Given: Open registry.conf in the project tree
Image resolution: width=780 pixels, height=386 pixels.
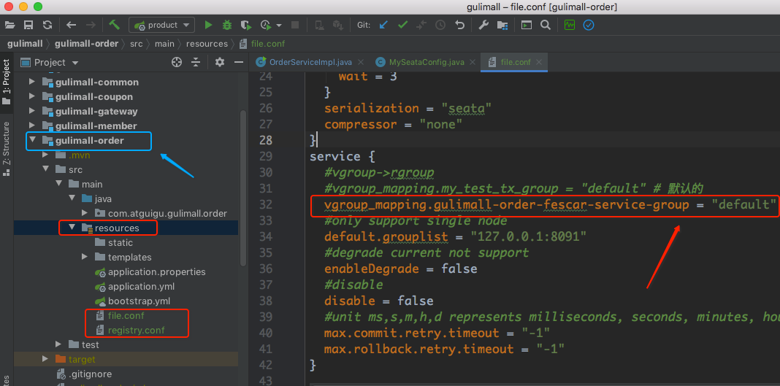Looking at the screenshot, I should 136,330.
